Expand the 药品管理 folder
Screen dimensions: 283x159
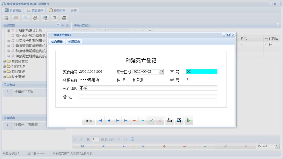pos(5,72)
